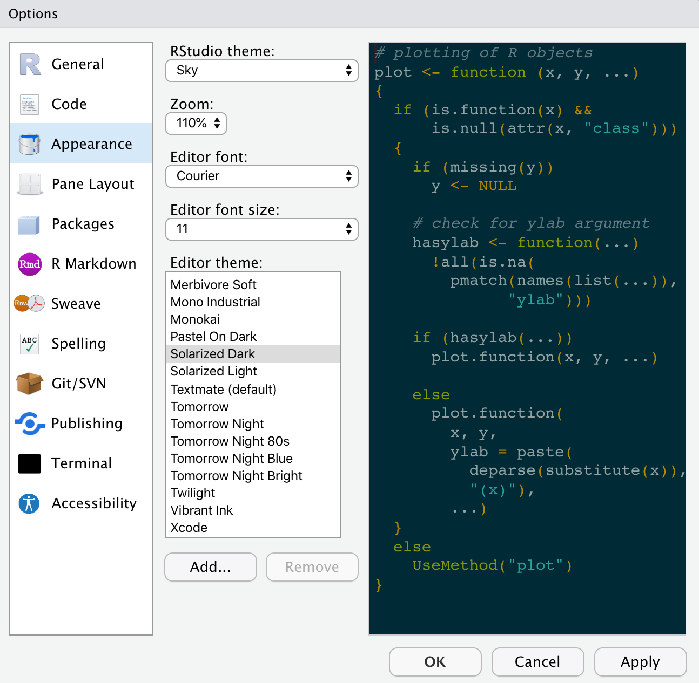Click the Apply button
This screenshot has width=699, height=683.
[641, 662]
